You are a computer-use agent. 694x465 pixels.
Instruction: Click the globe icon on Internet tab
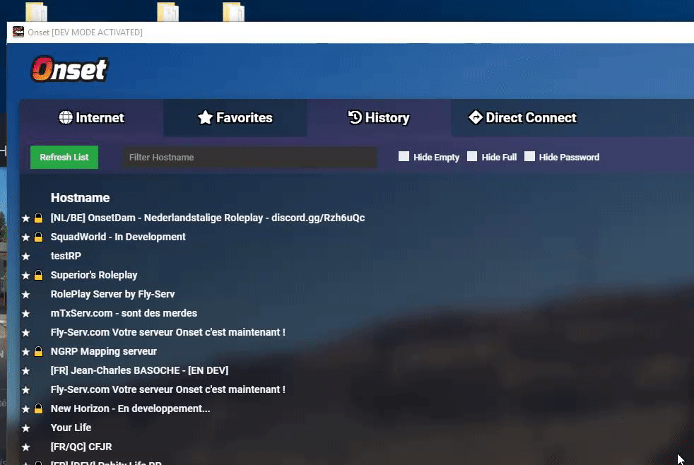coord(66,117)
